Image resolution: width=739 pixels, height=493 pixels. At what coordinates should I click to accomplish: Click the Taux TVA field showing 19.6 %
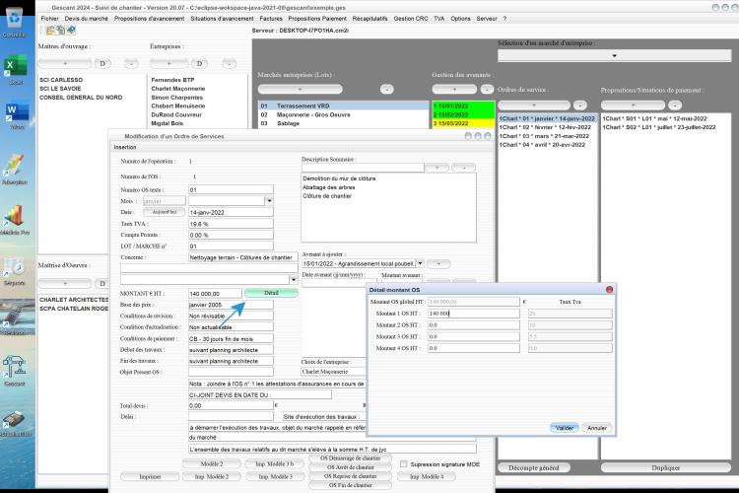point(231,224)
